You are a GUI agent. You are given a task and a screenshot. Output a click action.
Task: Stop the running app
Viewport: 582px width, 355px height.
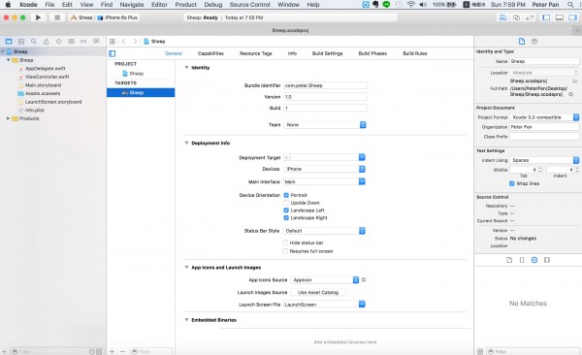click(x=57, y=17)
